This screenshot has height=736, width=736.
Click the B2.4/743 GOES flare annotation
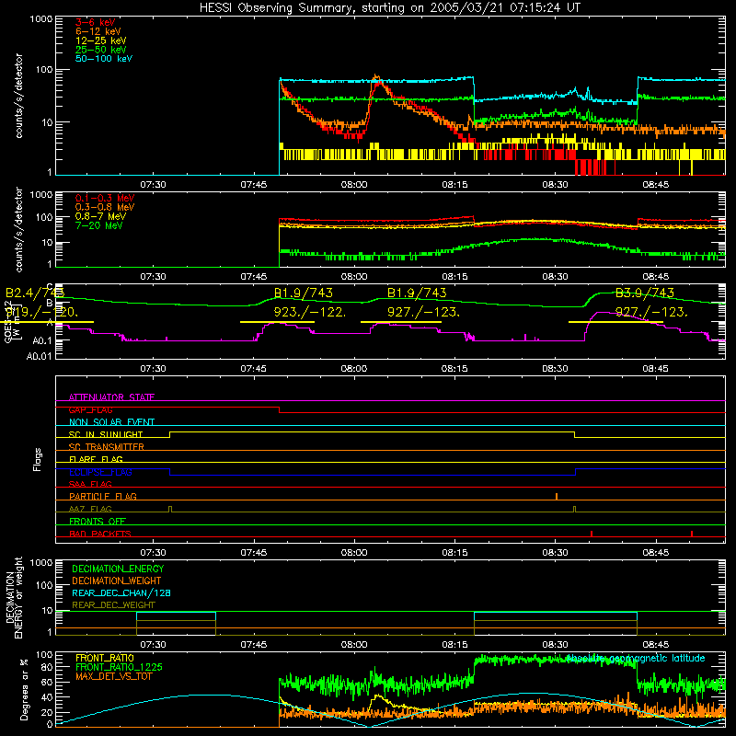35,293
